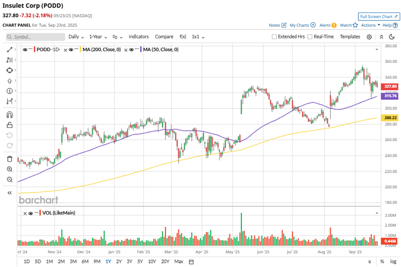
Task: Choose the shapes drawing tool
Action: (9, 70)
